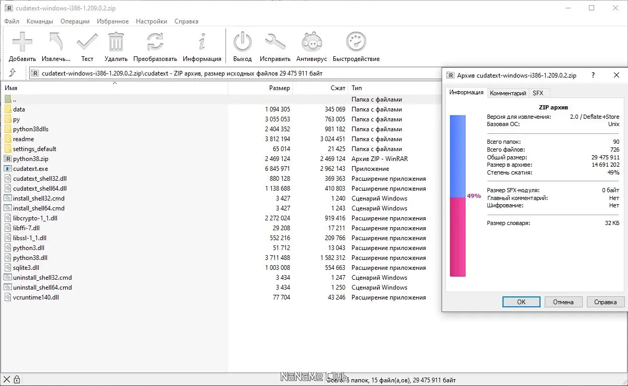Click the Извлечь (Extract) toolbar icon

[x=56, y=42]
